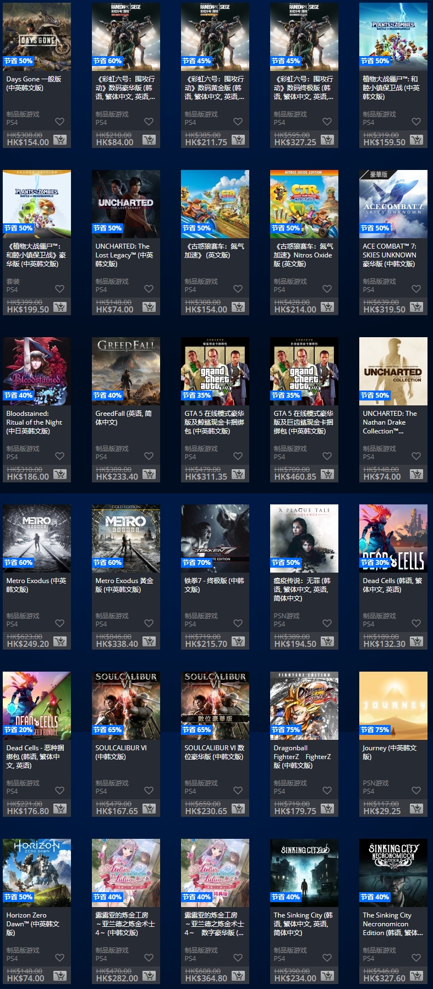Add Metro Exodus HK$249.20 to cart

coord(60,641)
